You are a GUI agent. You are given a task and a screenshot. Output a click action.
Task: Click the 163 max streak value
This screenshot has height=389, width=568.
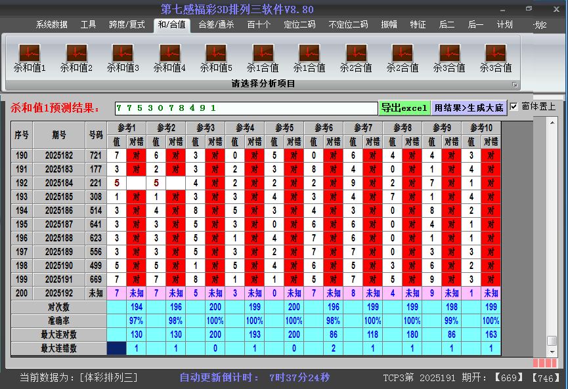[491, 335]
